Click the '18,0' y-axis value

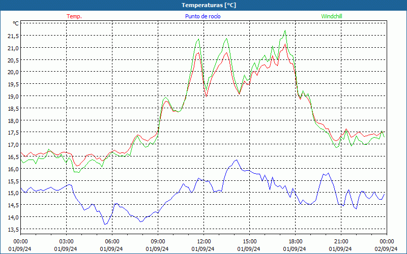[x=13, y=121]
